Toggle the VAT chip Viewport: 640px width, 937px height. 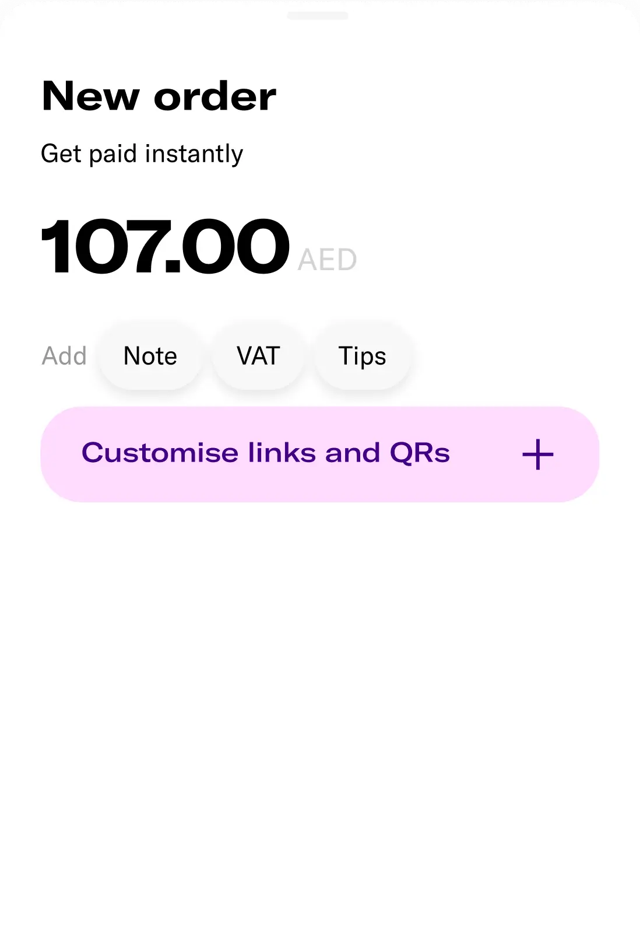coord(258,356)
